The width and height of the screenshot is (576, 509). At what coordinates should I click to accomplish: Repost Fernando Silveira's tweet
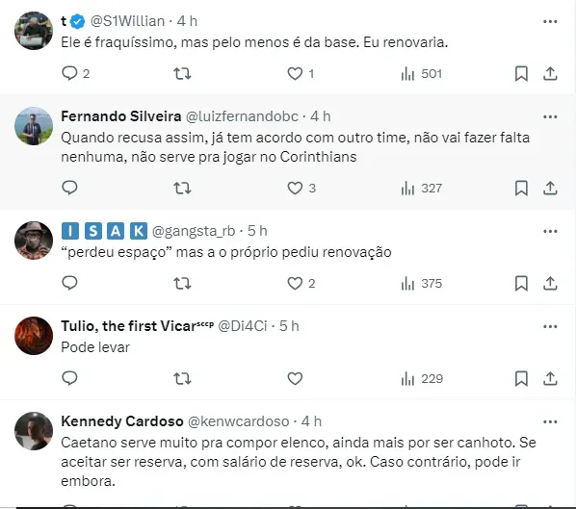(182, 188)
